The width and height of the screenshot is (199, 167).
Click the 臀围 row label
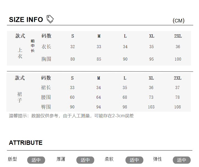tap(46, 107)
